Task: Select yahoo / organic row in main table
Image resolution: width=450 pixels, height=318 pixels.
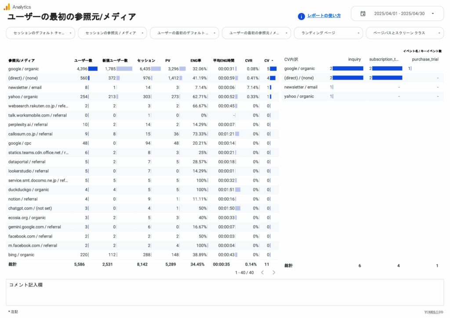Action: [143, 97]
